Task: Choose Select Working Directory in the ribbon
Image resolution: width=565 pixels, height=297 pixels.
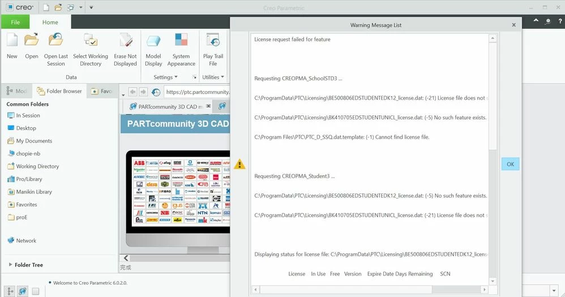Action: pyautogui.click(x=91, y=50)
